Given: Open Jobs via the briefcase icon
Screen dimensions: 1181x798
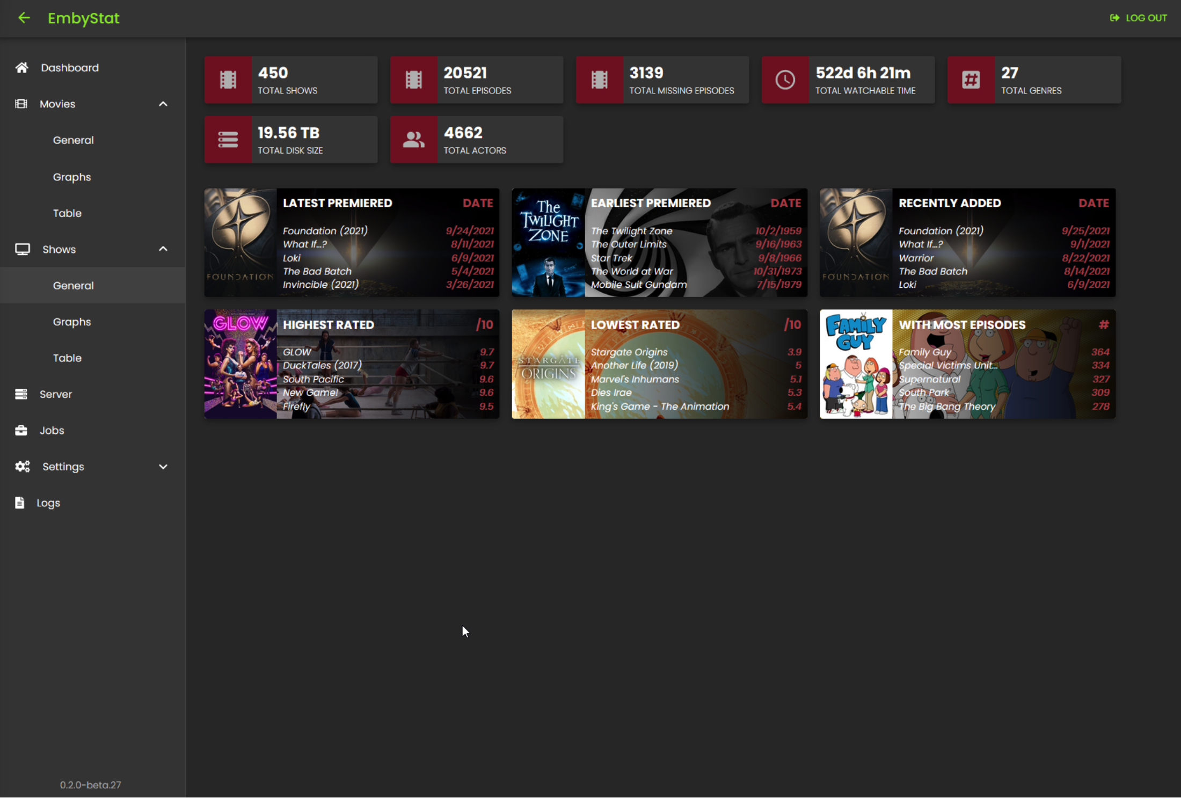Looking at the screenshot, I should (21, 430).
